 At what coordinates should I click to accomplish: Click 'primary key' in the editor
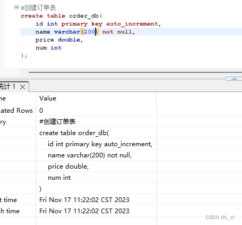click(x=82, y=24)
